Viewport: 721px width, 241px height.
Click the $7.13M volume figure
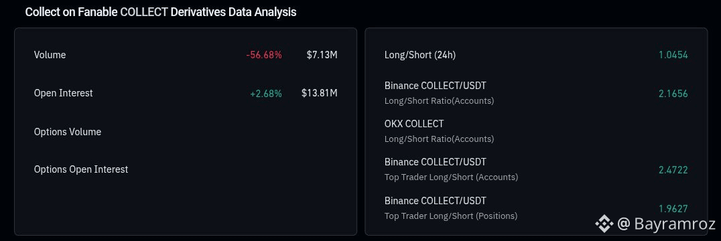[322, 55]
